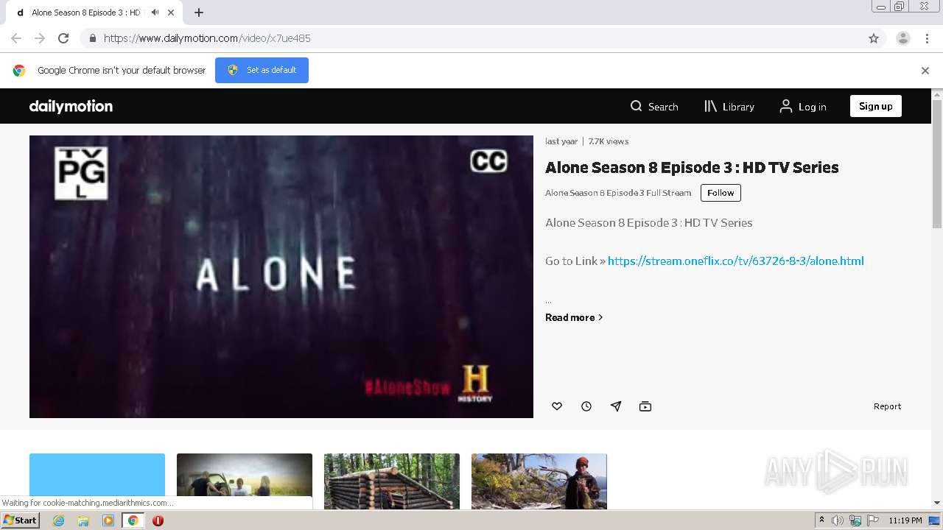The image size is (943, 530).
Task: Open Search in Dailymotion header
Action: pos(654,107)
